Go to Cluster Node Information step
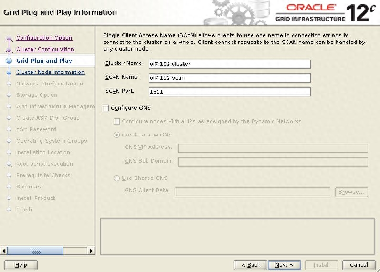Screen dimensions: 380x272 pos(50,72)
